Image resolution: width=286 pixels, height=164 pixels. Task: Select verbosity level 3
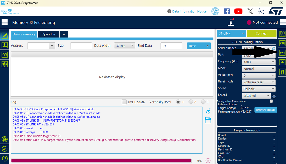pos(203,102)
